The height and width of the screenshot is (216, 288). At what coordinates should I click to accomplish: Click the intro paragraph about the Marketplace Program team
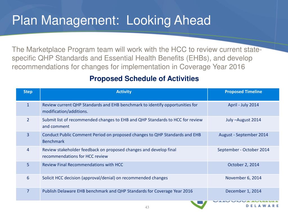click(x=137, y=58)
